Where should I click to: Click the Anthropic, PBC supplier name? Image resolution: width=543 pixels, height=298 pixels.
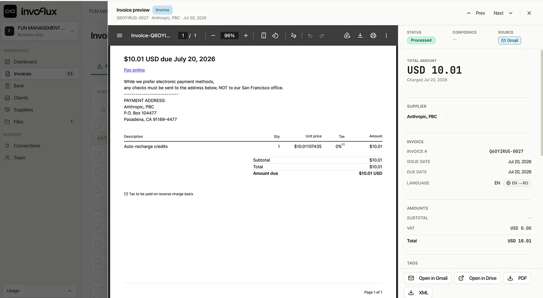[422, 117]
